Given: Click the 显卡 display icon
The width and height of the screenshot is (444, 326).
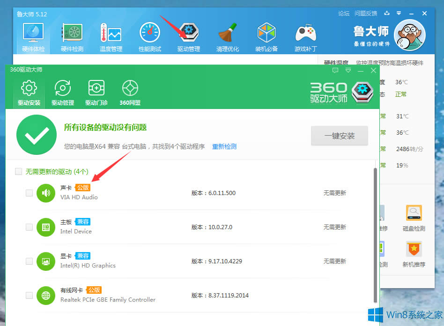Looking at the screenshot, I should [x=46, y=261].
